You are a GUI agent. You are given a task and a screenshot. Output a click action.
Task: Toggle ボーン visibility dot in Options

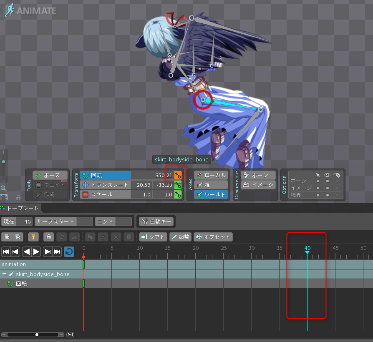(328, 181)
